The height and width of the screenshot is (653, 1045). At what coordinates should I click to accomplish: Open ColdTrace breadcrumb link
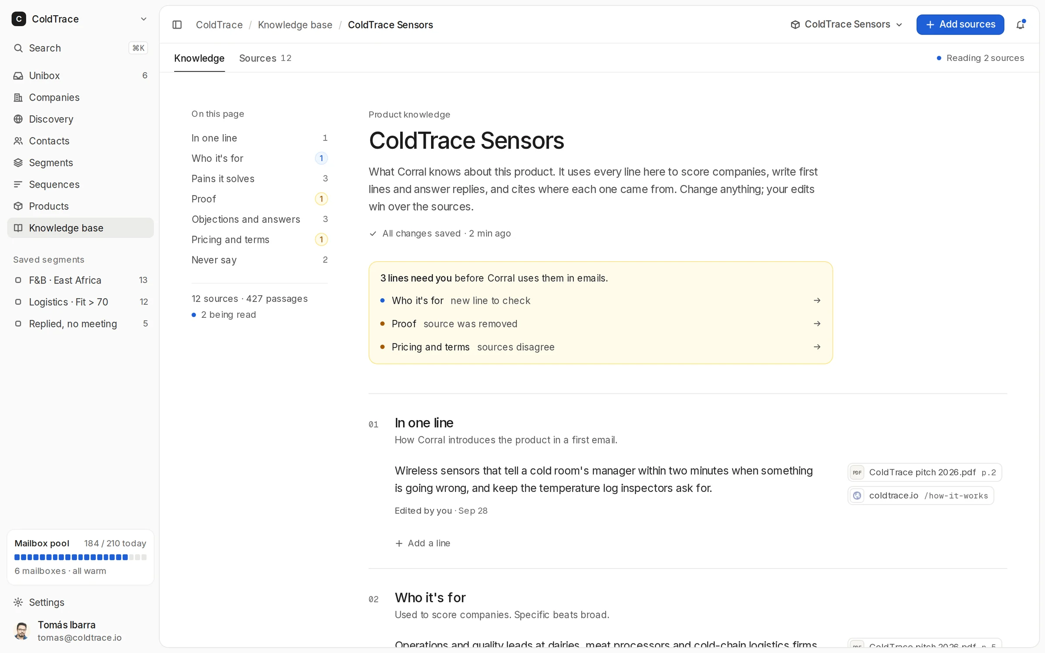point(219,25)
